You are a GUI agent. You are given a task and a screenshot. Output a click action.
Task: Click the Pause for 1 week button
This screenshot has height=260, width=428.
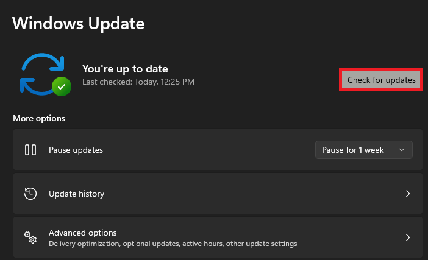[353, 150]
